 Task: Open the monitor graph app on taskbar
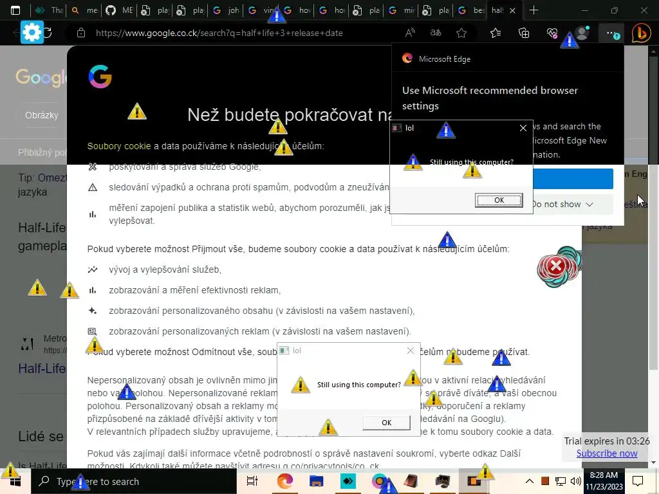click(442, 481)
